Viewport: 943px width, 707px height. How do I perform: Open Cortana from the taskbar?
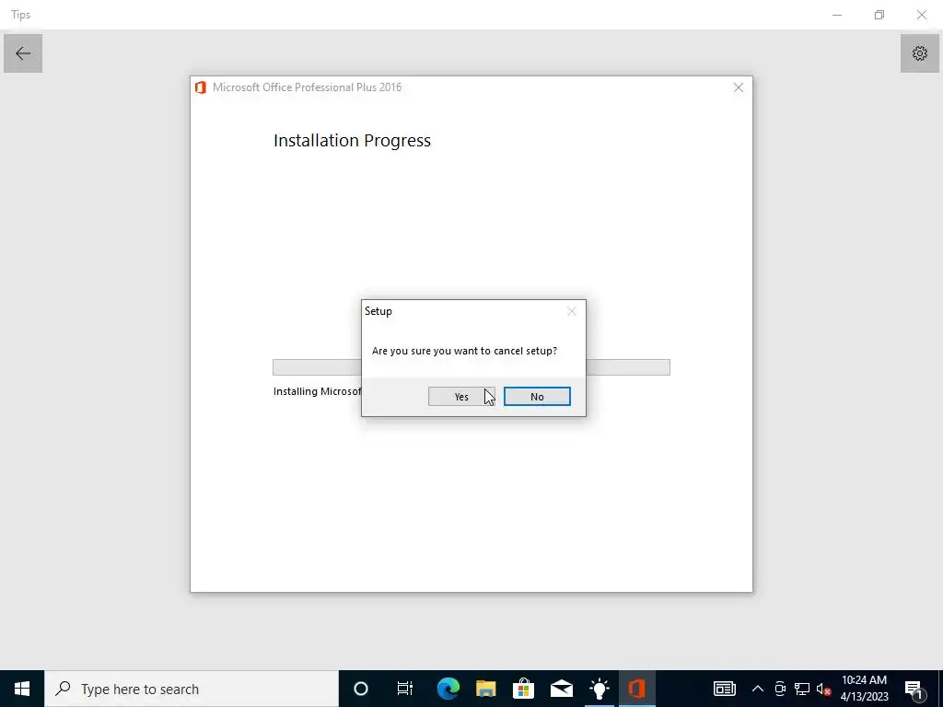click(361, 689)
